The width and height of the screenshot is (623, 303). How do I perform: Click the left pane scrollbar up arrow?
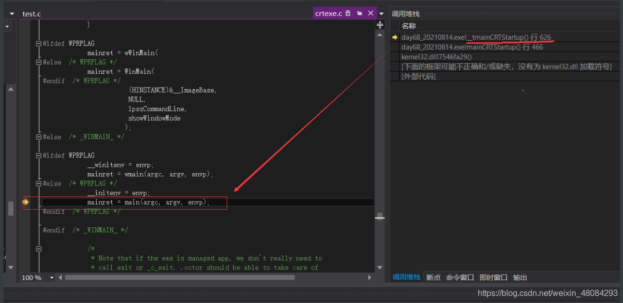tap(10, 89)
